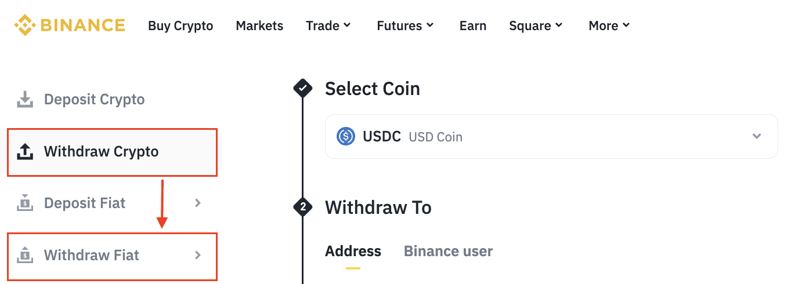This screenshot has height=284, width=809.
Task: Expand the More menu
Action: [609, 26]
